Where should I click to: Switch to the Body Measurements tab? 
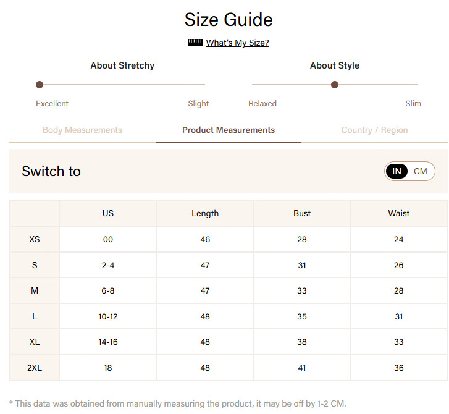coord(82,130)
